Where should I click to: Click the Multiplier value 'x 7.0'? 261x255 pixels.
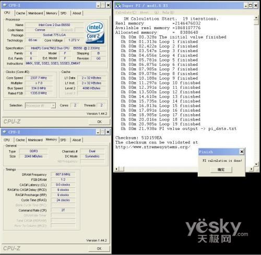39,83
